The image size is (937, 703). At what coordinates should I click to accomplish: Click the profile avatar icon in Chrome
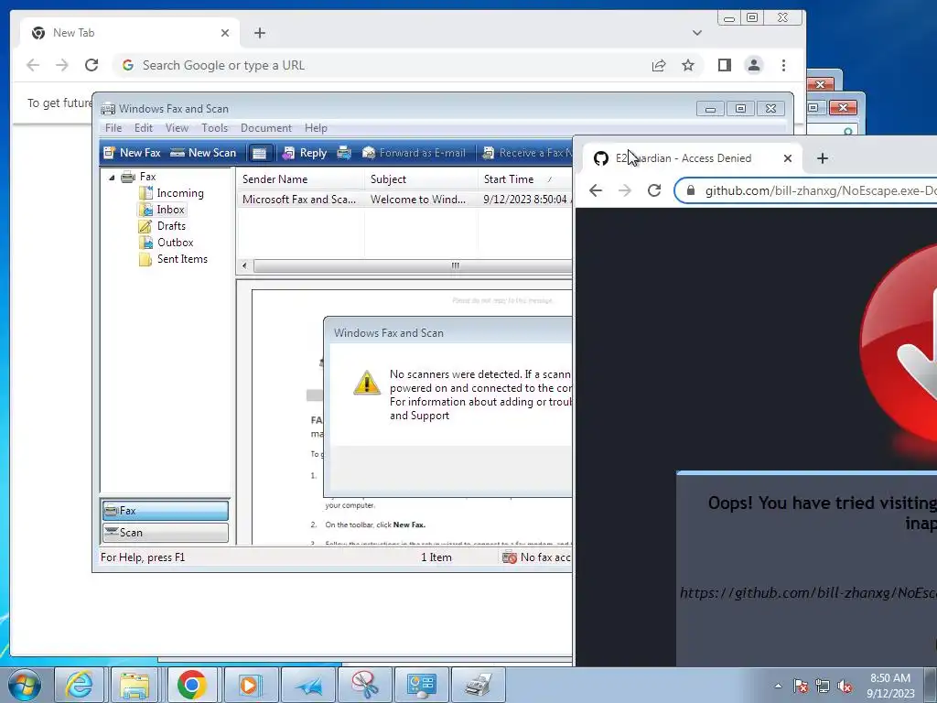coord(754,65)
